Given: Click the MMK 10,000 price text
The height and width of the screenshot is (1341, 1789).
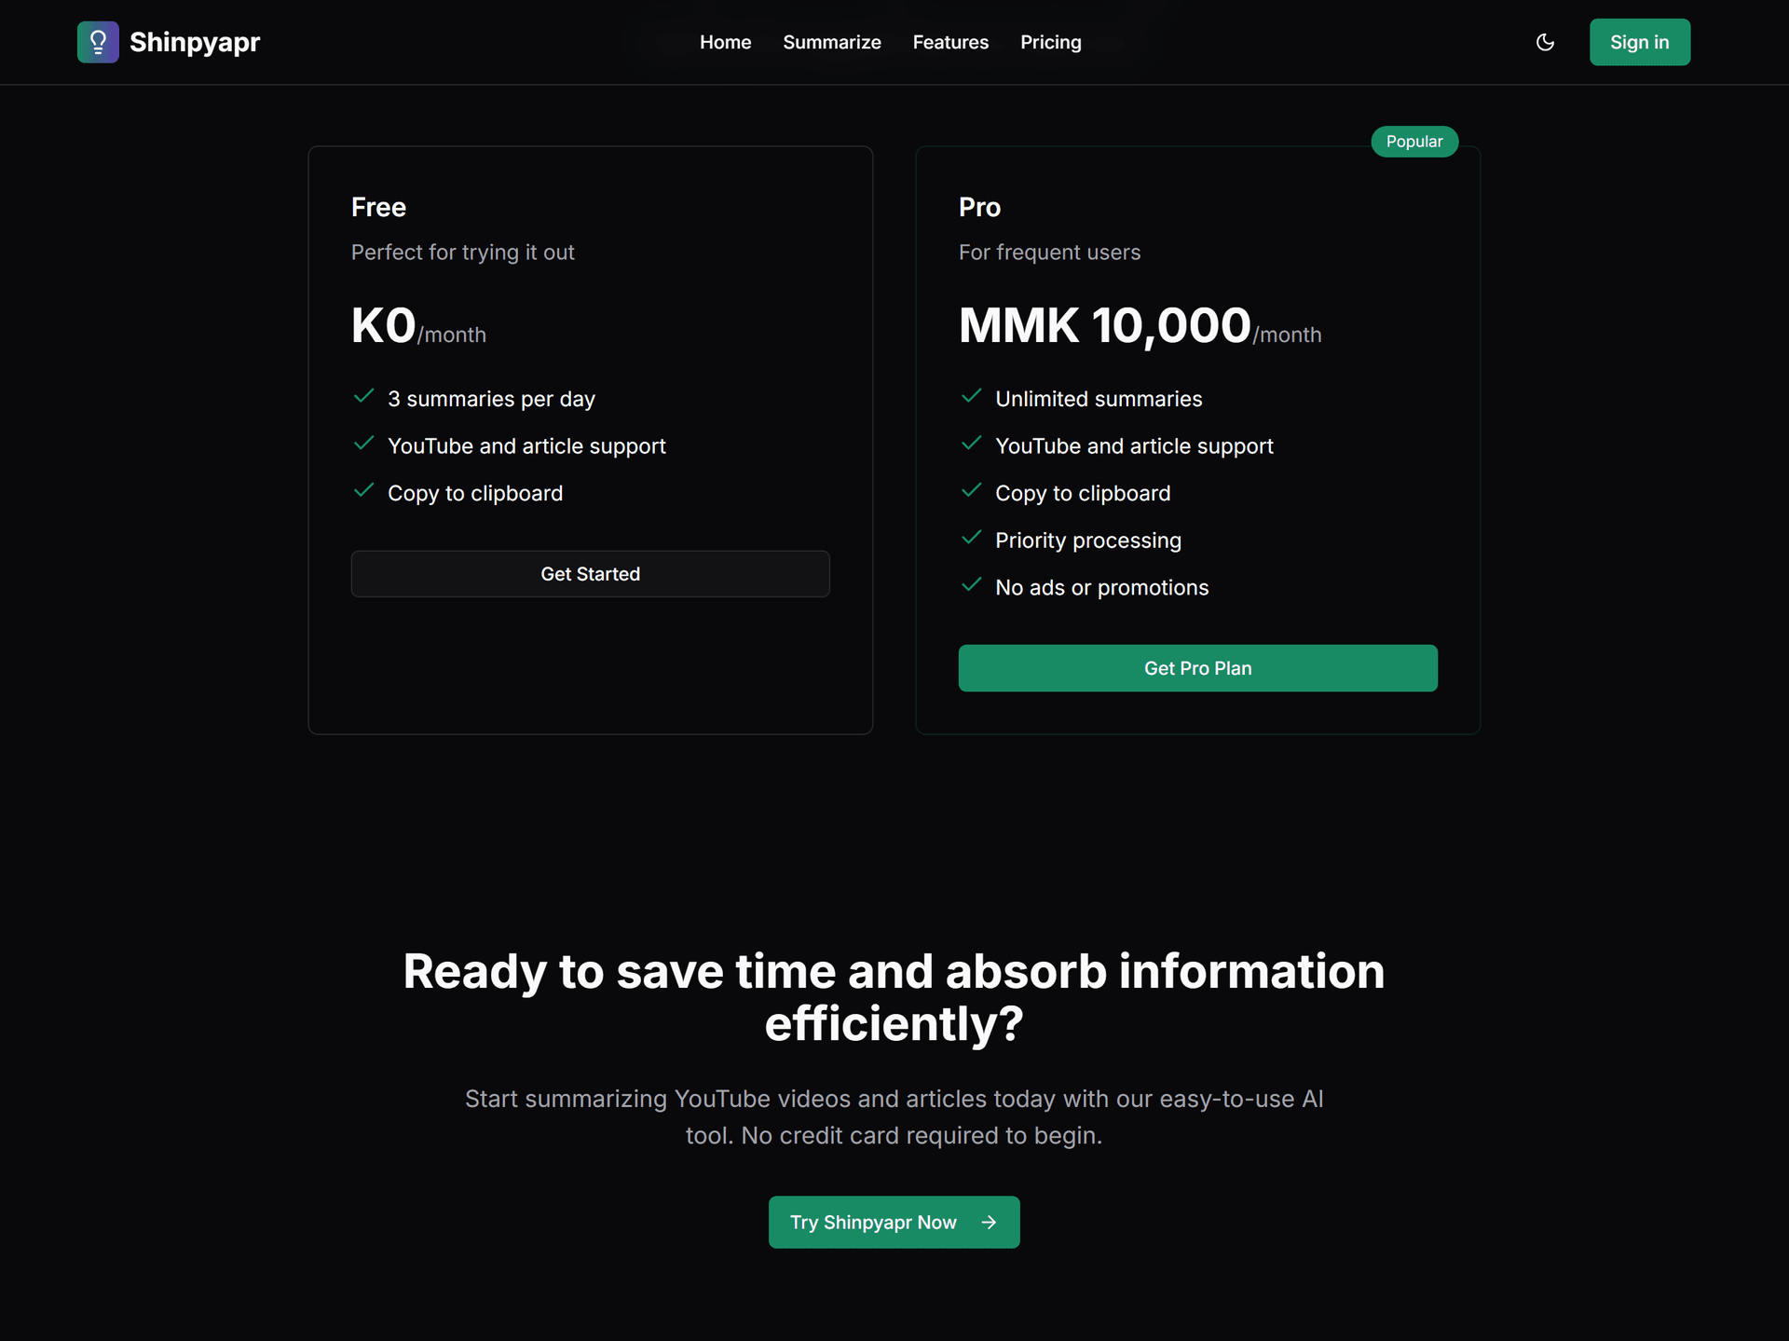Looking at the screenshot, I should click(1104, 326).
